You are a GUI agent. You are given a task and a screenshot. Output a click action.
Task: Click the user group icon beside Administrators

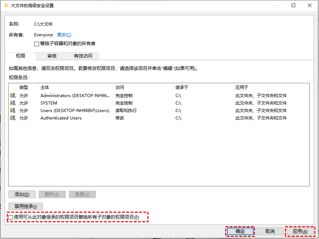pyautogui.click(x=13, y=95)
